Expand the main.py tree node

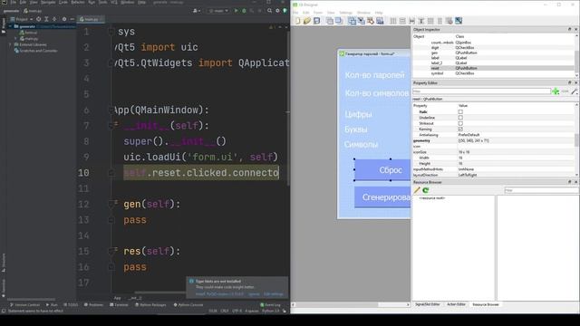coord(15,38)
